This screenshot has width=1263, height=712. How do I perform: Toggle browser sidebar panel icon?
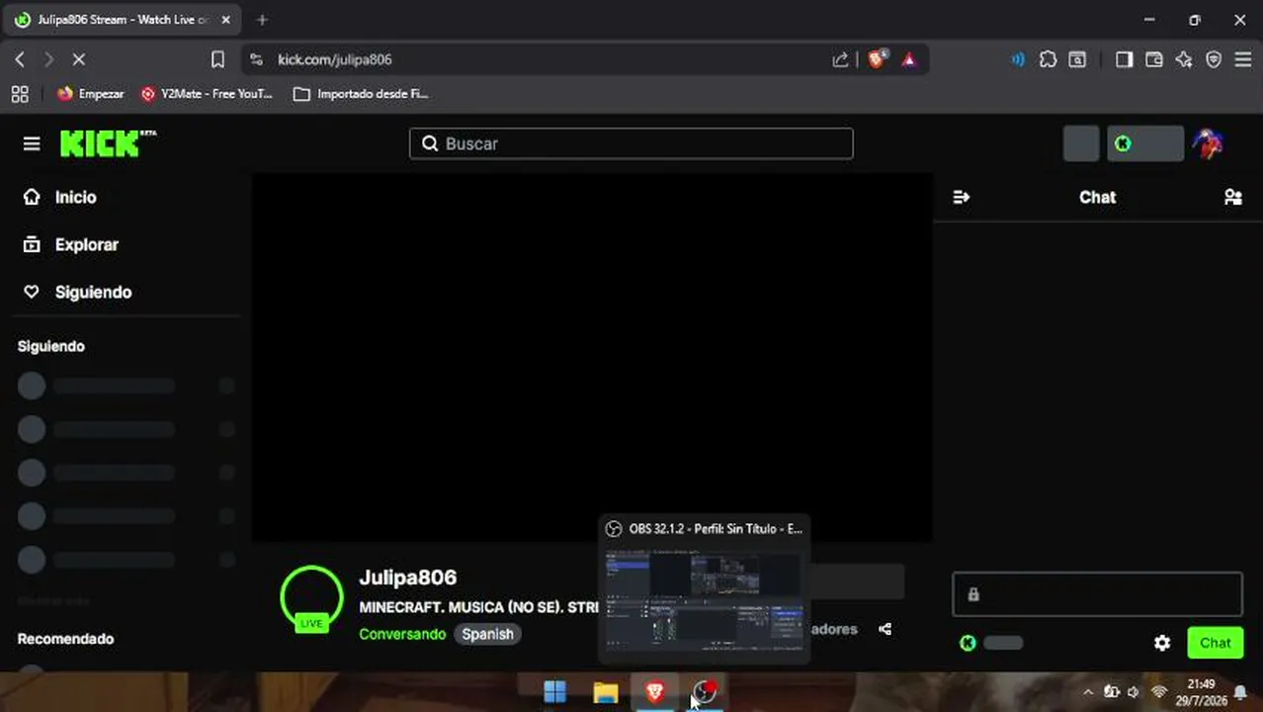coord(1124,59)
